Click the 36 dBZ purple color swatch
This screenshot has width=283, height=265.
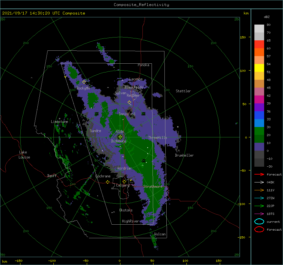259,107
